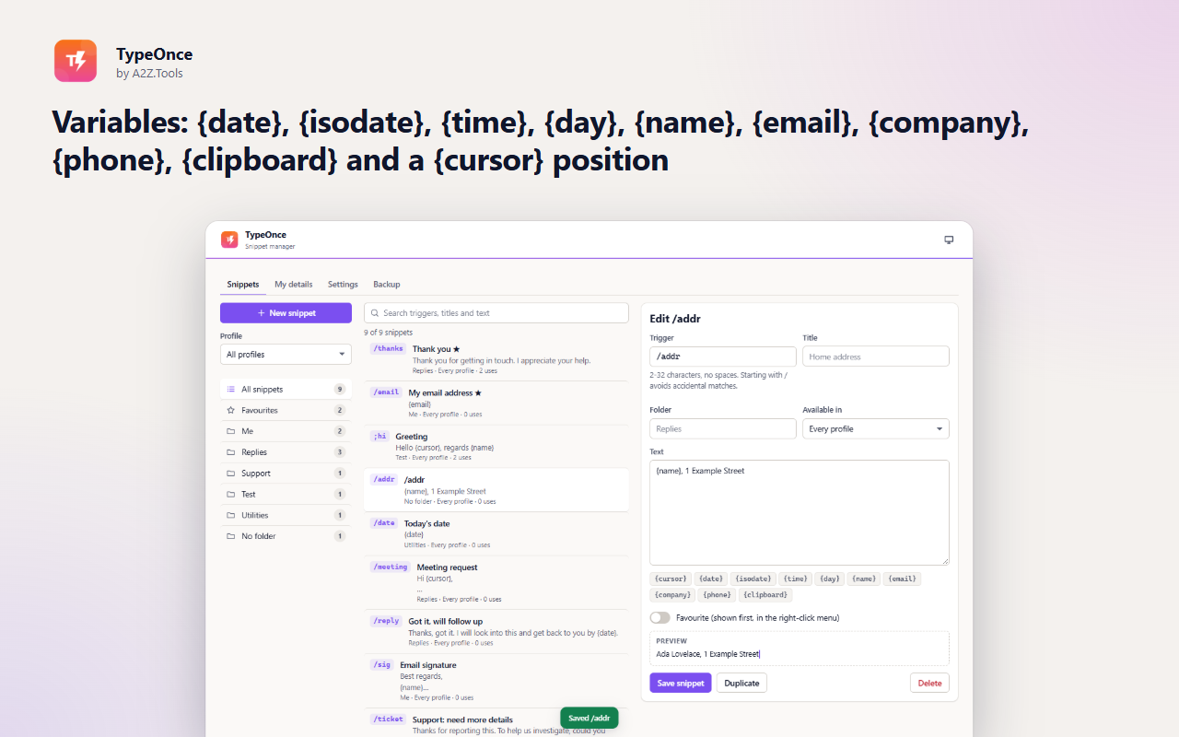The image size is (1179, 737).
Task: Insert the {date} variable chip
Action: (710, 579)
